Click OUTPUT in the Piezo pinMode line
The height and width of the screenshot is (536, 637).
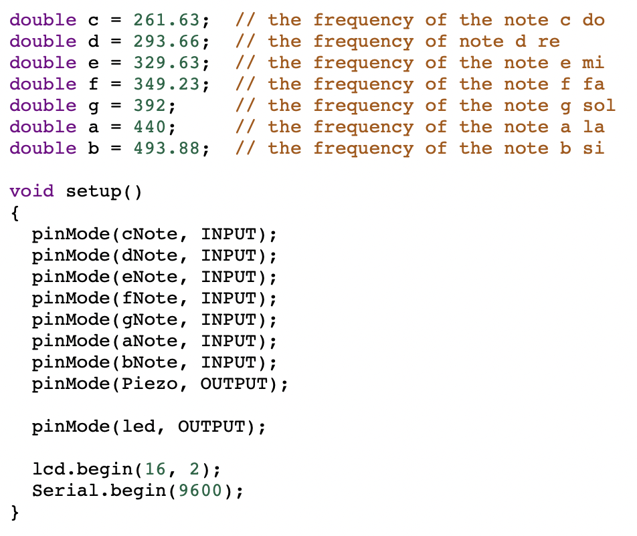(x=234, y=384)
